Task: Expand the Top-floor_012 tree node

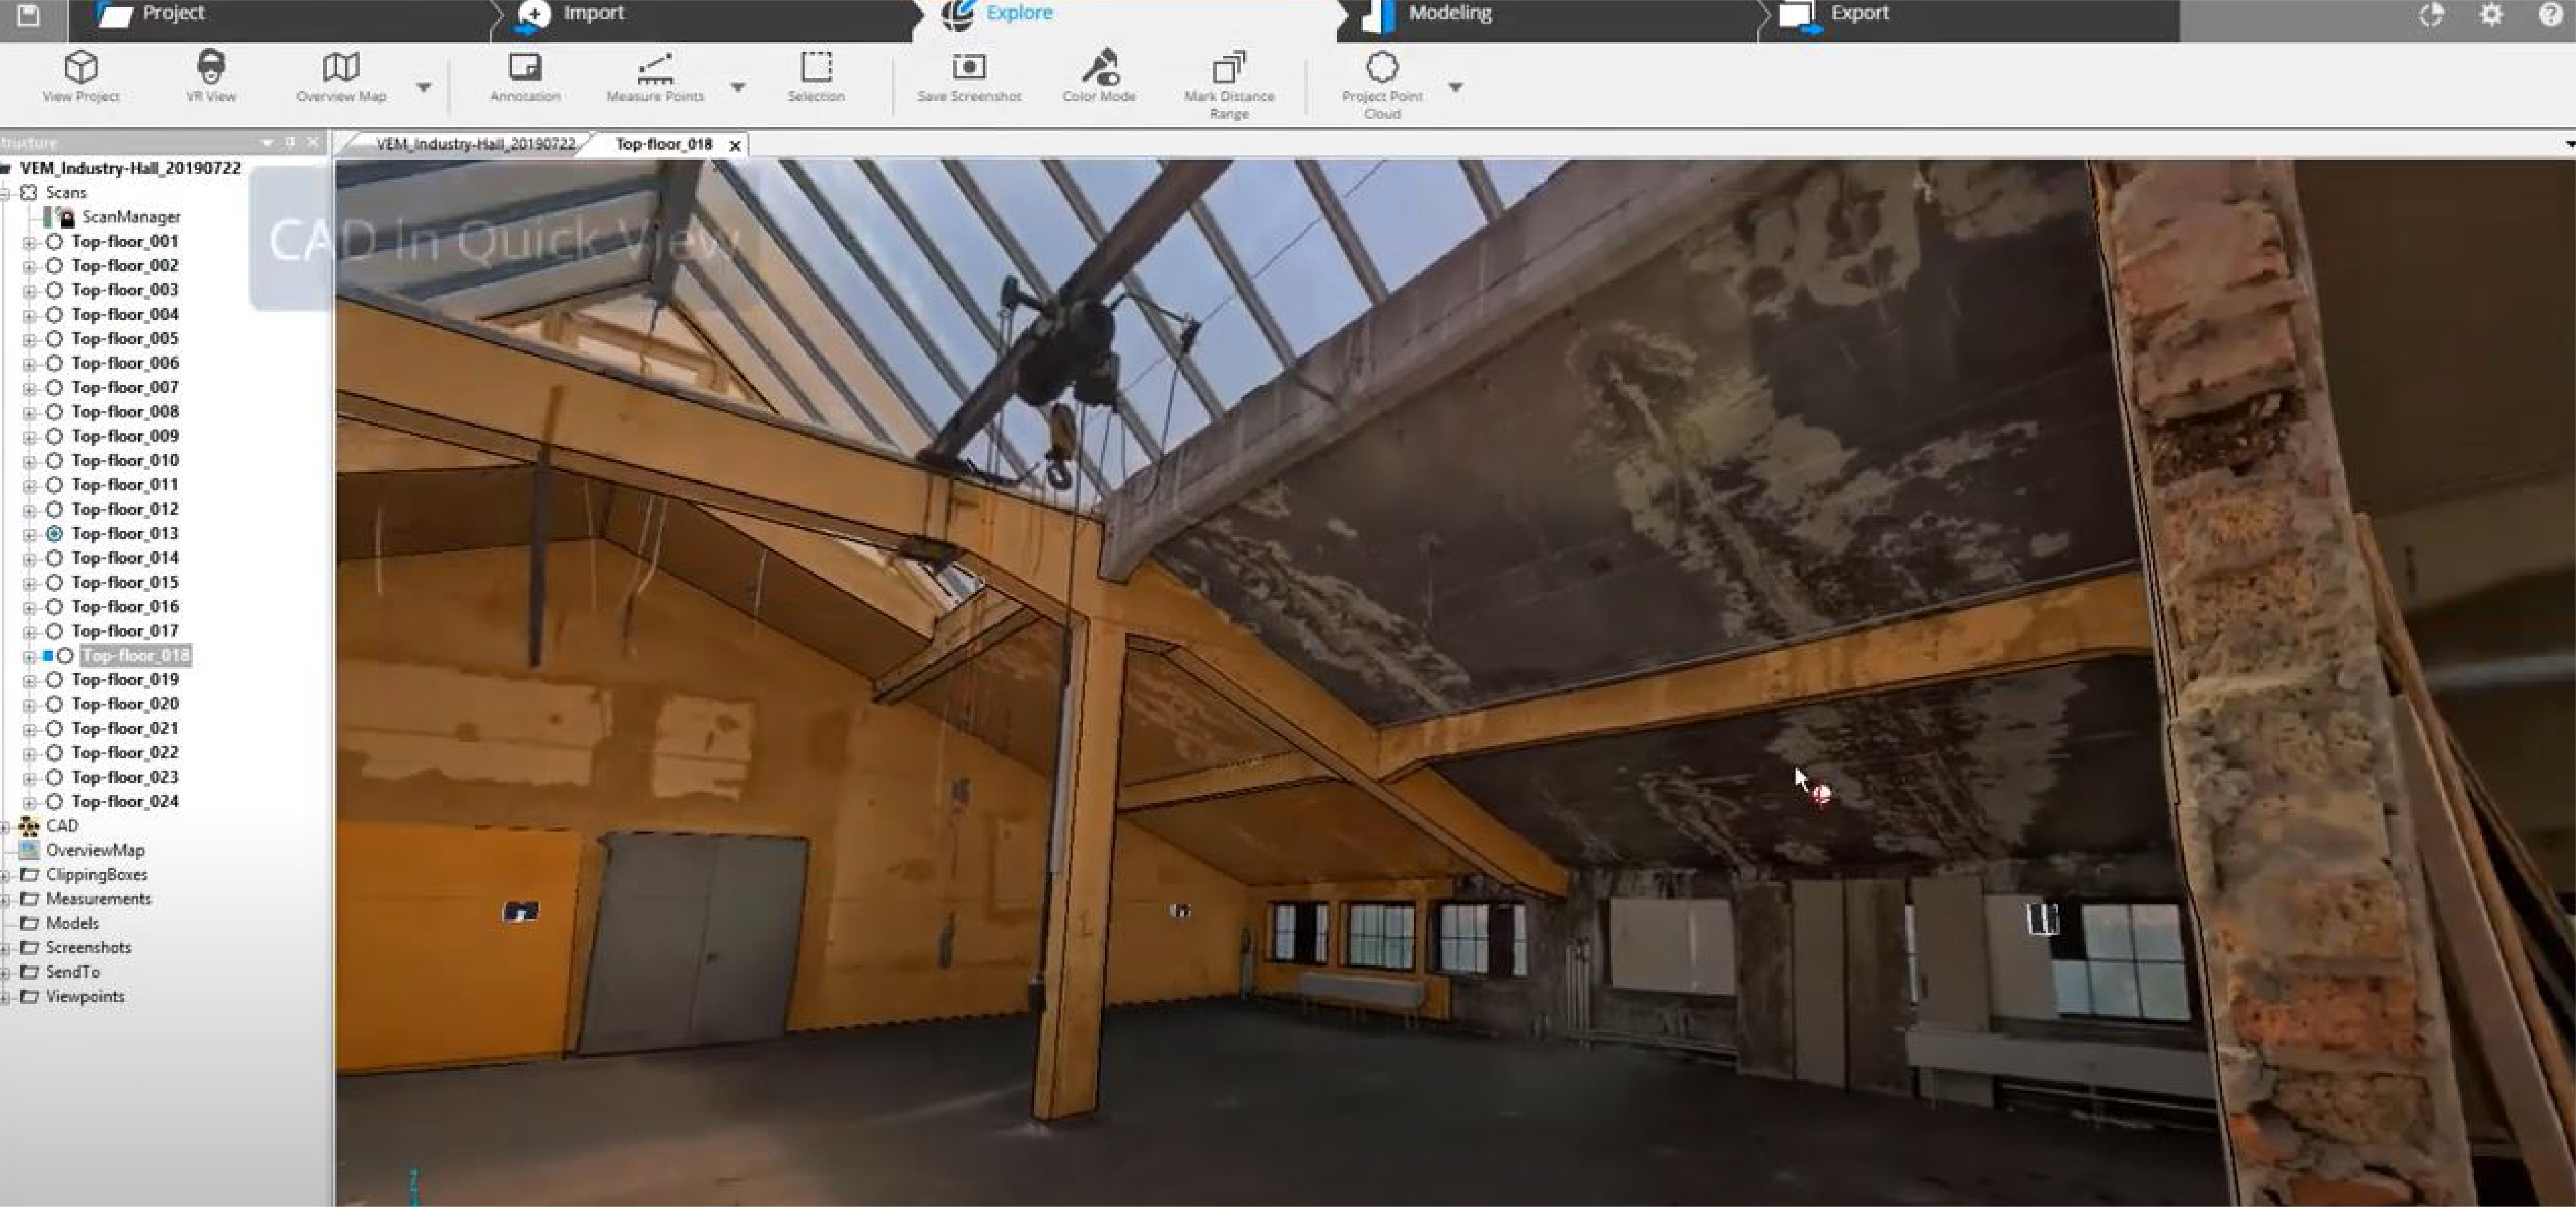Action: point(29,511)
